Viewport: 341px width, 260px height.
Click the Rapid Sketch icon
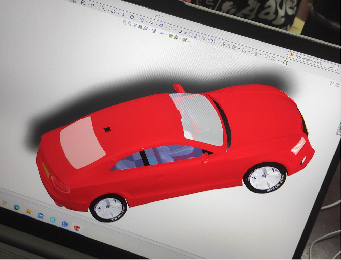click(285, 63)
